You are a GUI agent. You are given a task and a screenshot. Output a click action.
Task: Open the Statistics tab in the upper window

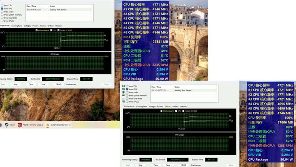pos(59,26)
